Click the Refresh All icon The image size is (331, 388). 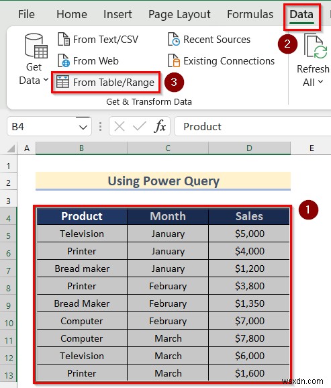coord(316,46)
